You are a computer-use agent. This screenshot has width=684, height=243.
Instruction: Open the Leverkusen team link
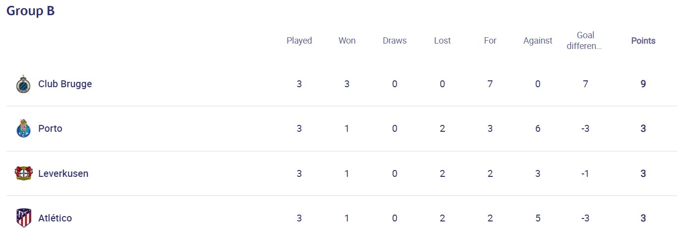63,173
